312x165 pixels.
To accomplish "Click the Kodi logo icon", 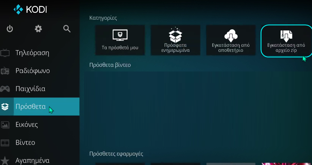I will pyautogui.click(x=19, y=9).
